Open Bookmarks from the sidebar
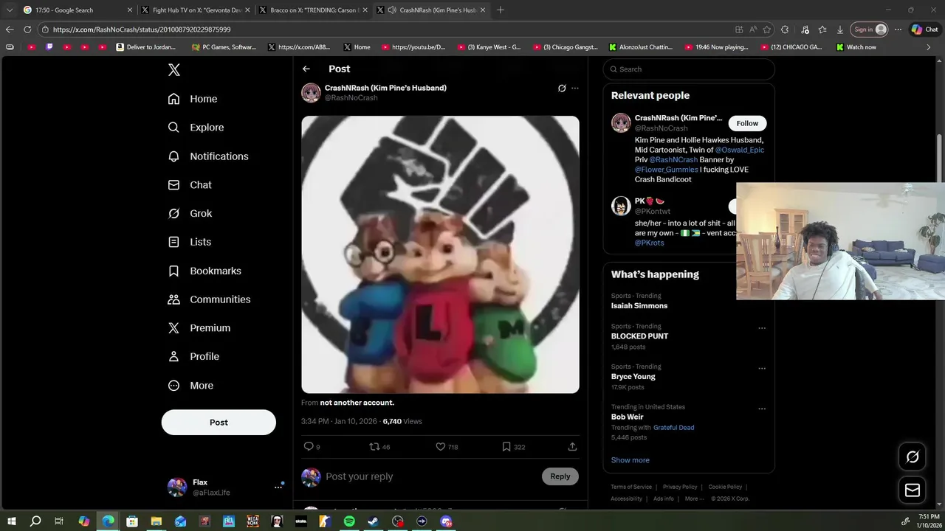The image size is (945, 531). (x=205, y=271)
